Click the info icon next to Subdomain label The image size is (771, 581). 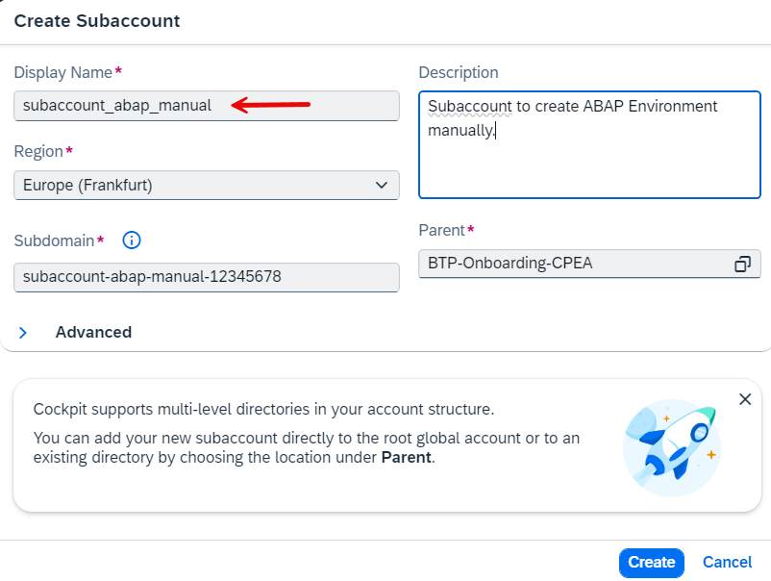pos(131,240)
